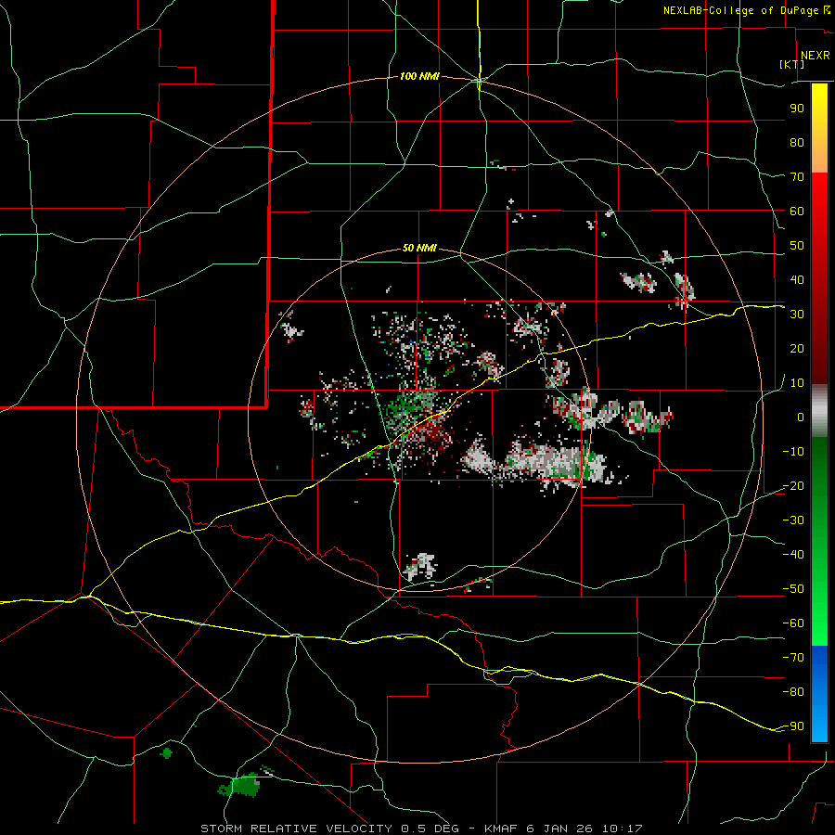
Task: Click the green segment of the color bar
Action: 819,541
